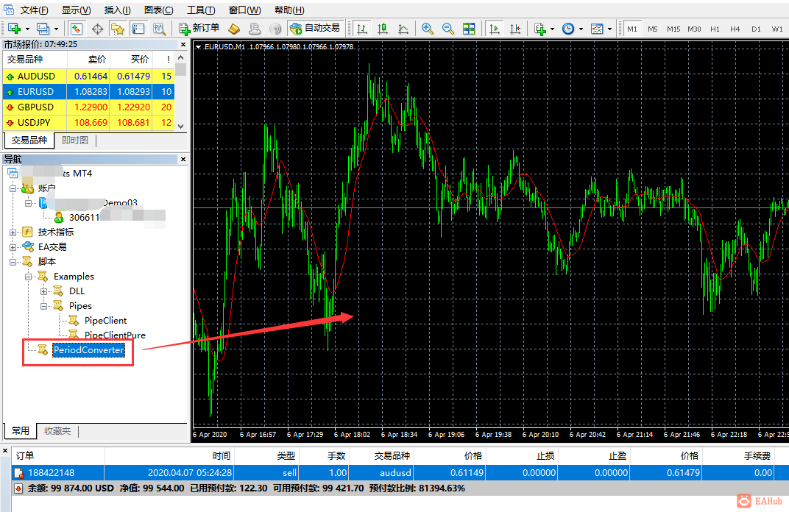
Task: Open the Profiles toolbar icon
Action: pyautogui.click(x=43, y=29)
